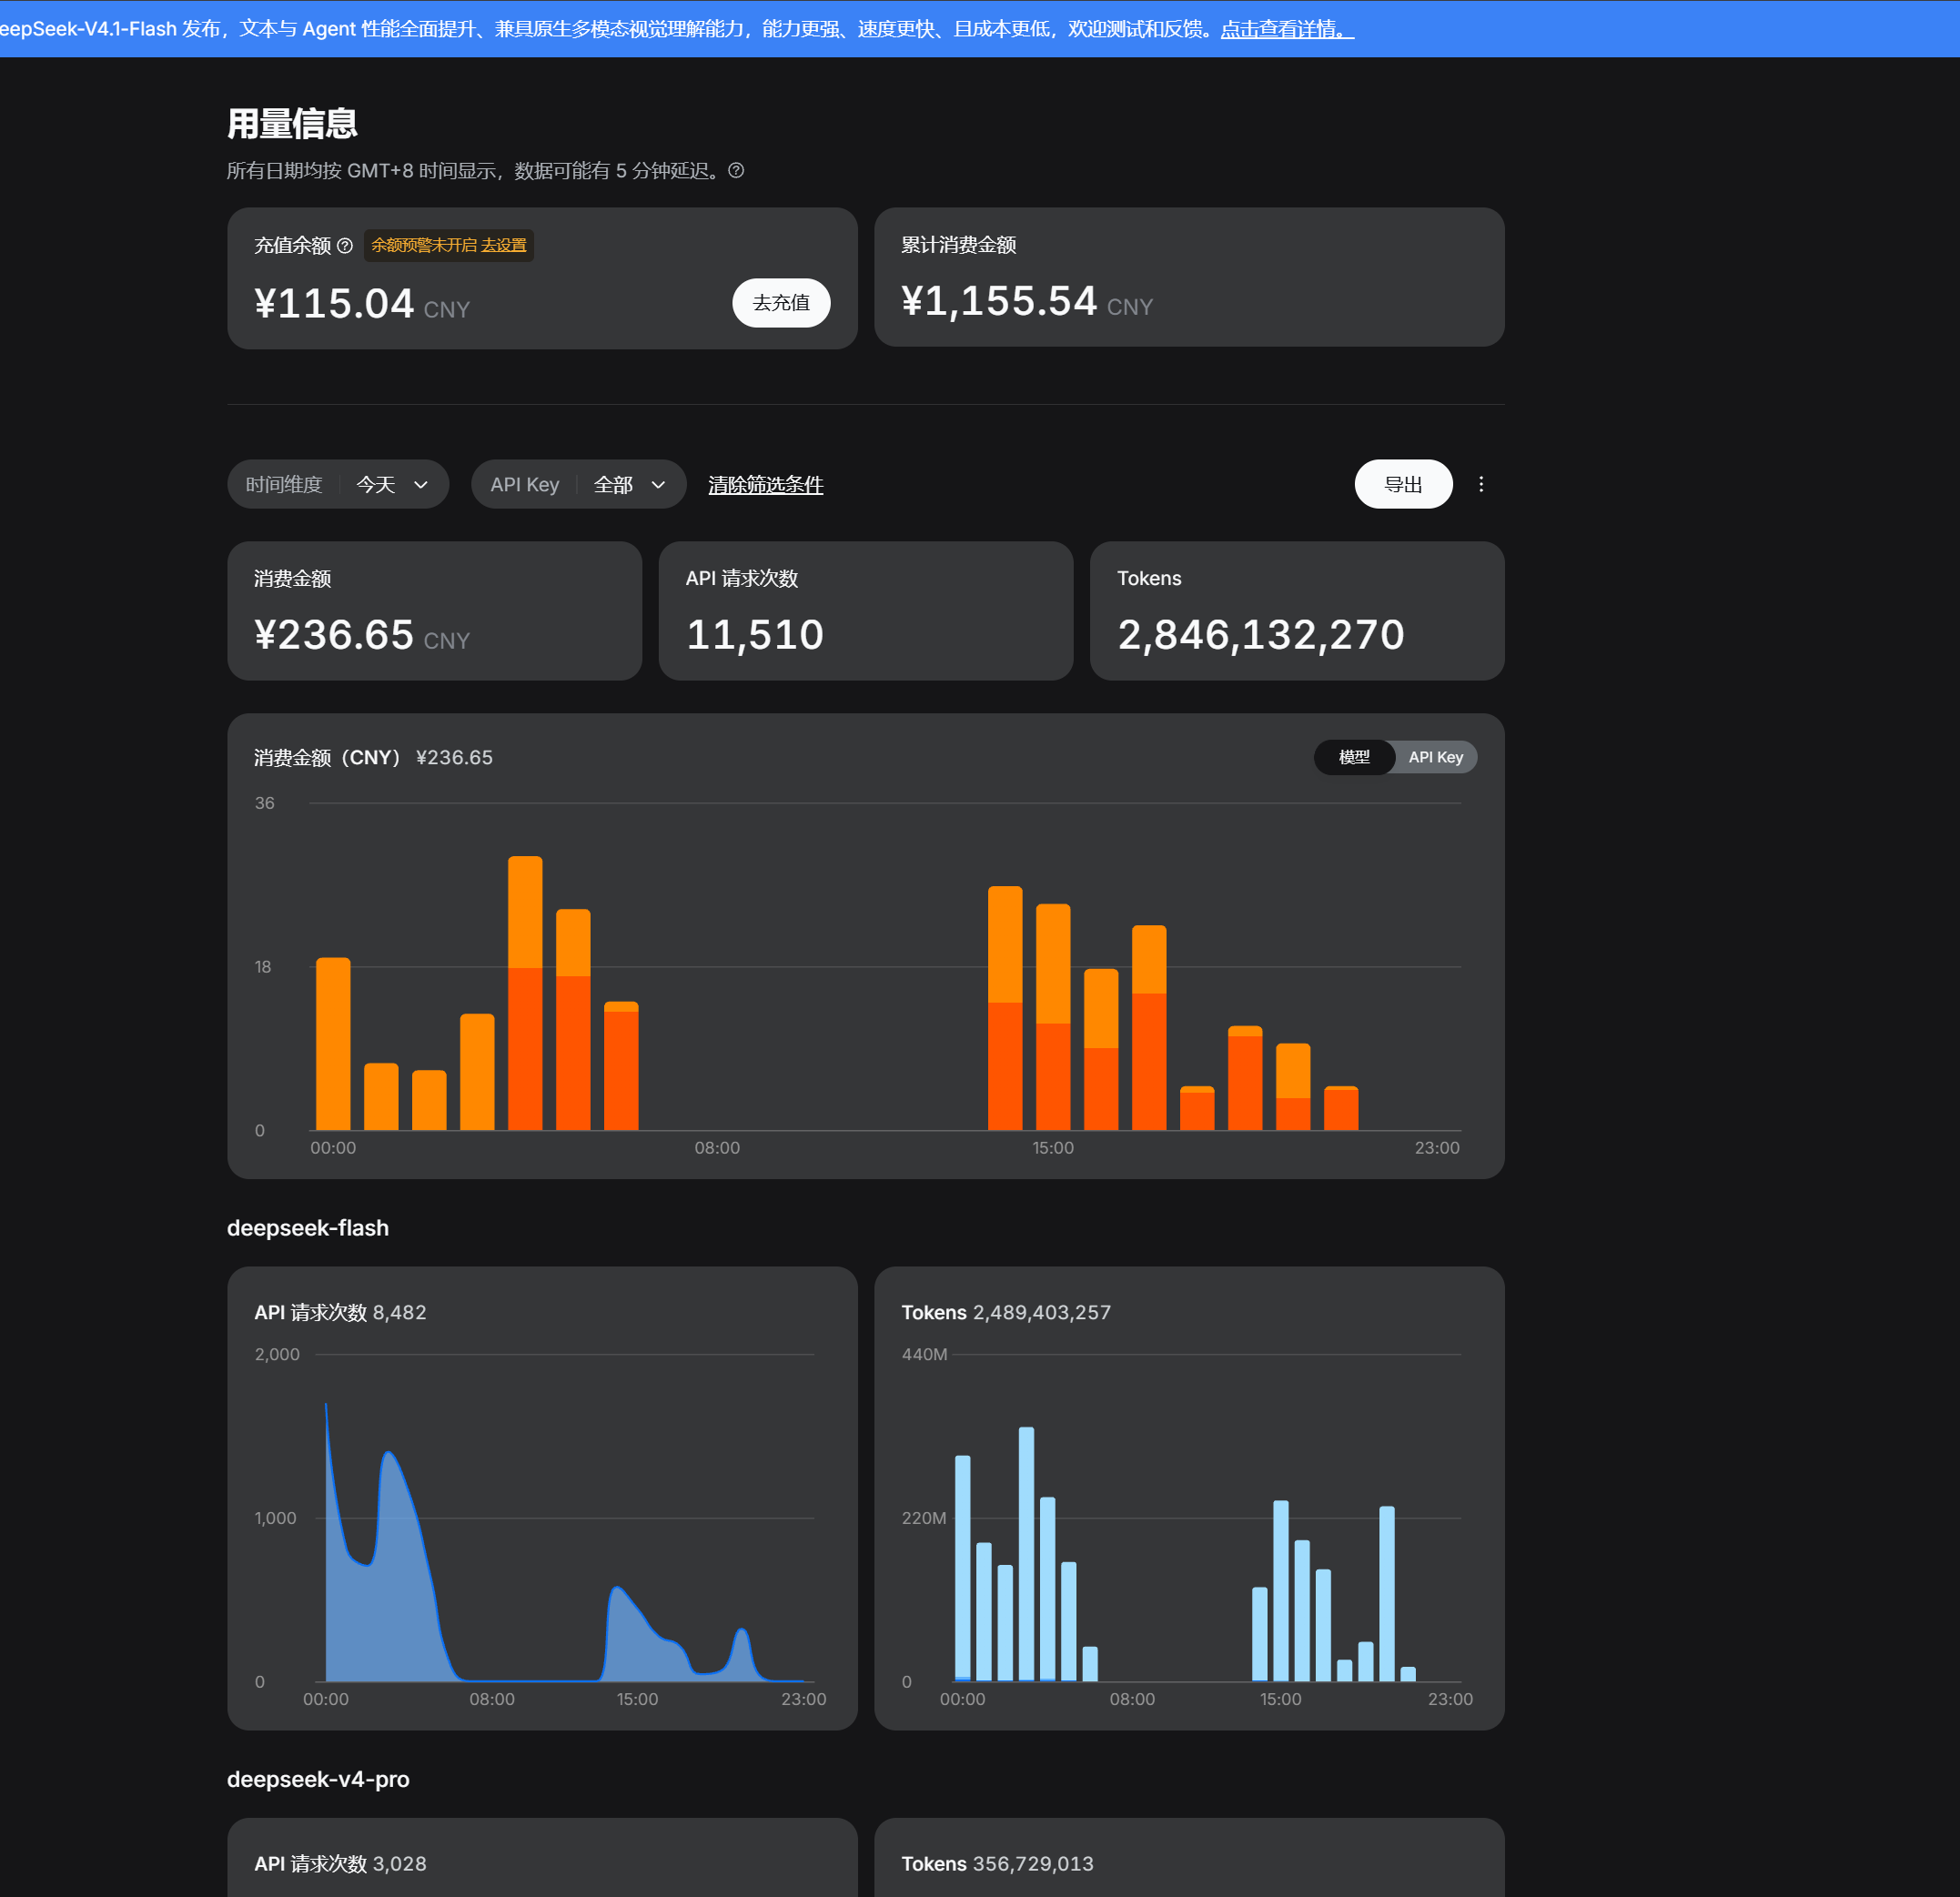Click the 导出 export button
Viewport: 1960px width, 1897px height.
point(1403,484)
